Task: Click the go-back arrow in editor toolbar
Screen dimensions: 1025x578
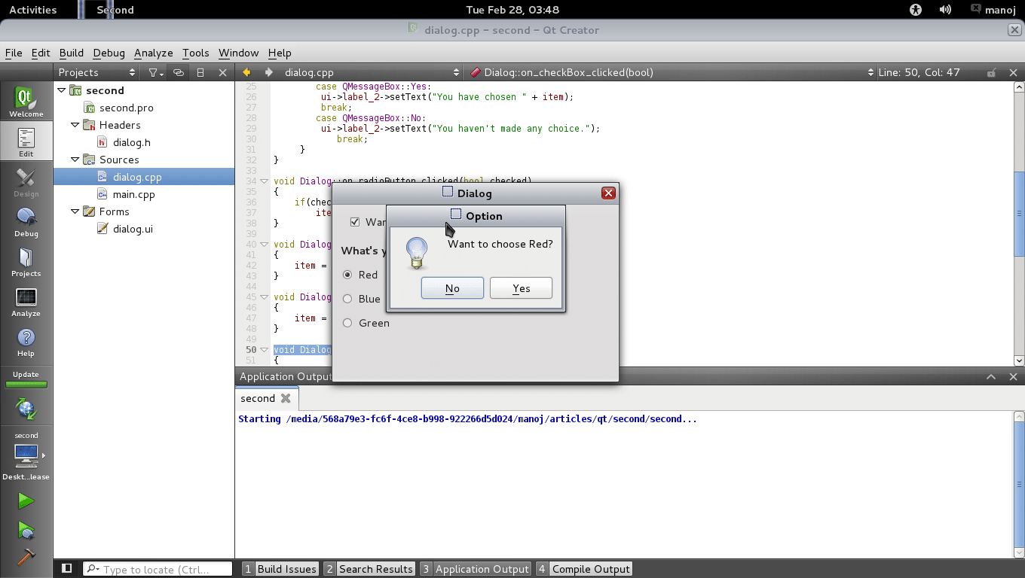Action: [x=246, y=73]
